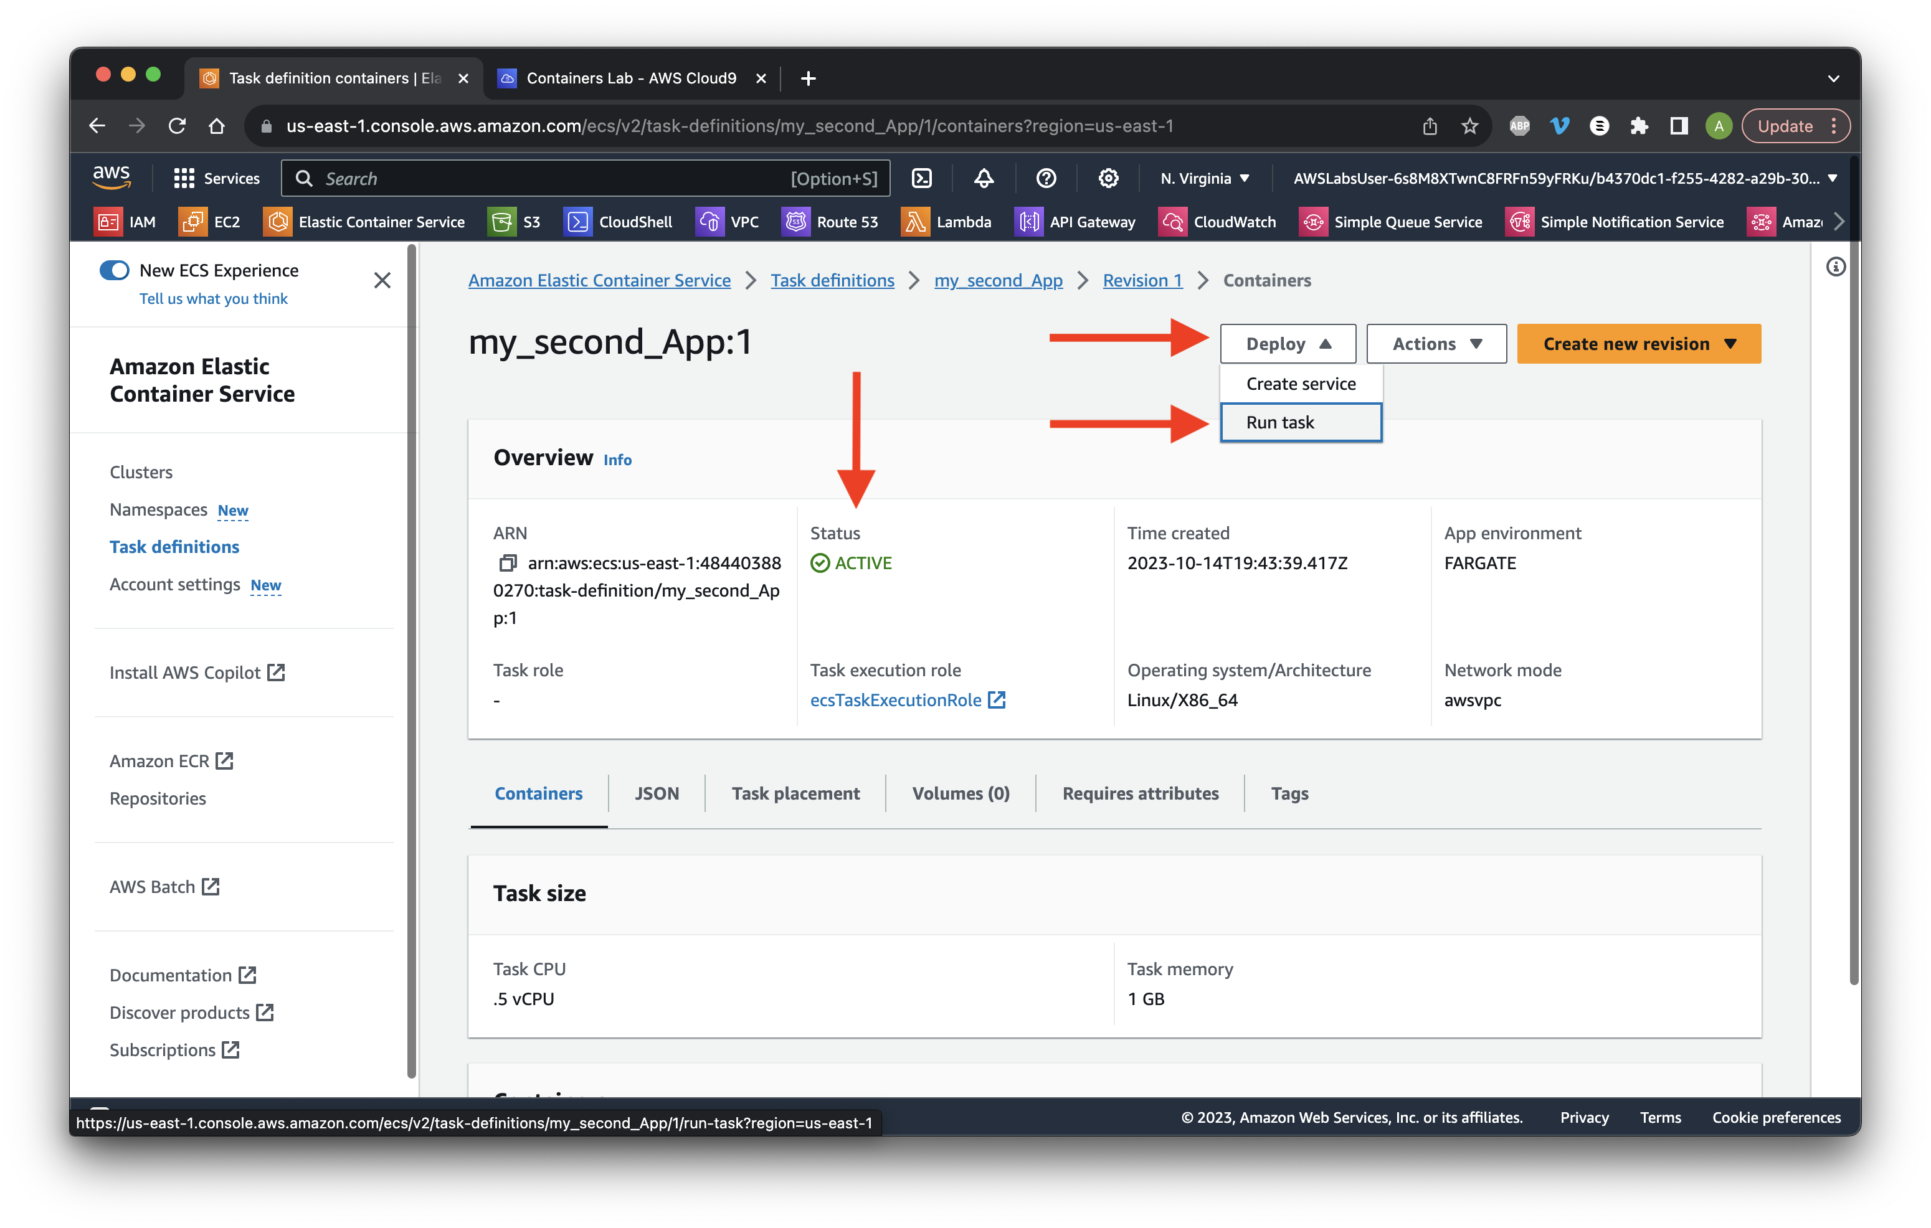Follow the my_second_App breadcrumb link
The height and width of the screenshot is (1228, 1931).
coord(999,280)
